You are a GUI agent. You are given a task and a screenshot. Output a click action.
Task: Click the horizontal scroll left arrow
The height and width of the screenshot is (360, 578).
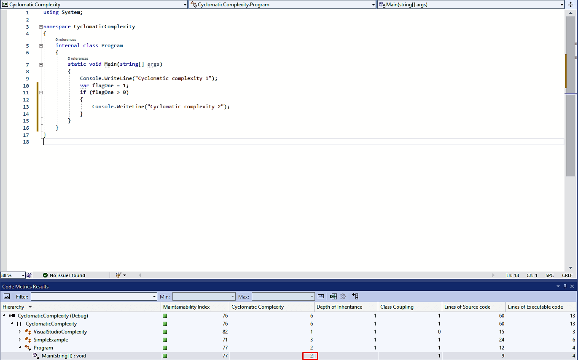point(140,275)
